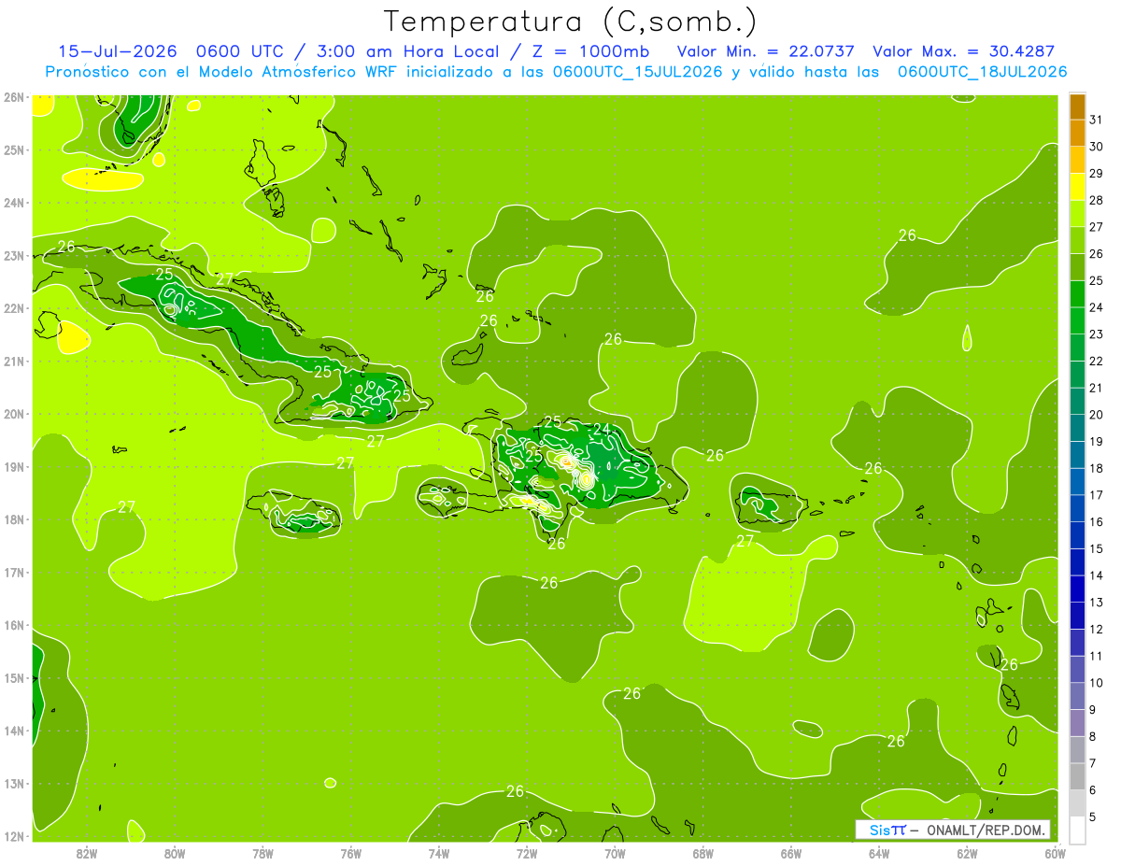Pick the dark blue color bar segment between 12 and 13
The height and width of the screenshot is (866, 1121).
pyautogui.click(x=1077, y=616)
